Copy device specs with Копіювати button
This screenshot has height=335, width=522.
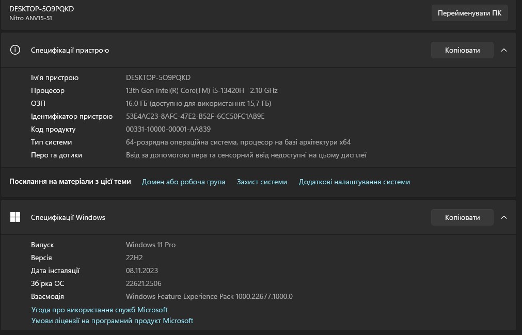coord(462,50)
